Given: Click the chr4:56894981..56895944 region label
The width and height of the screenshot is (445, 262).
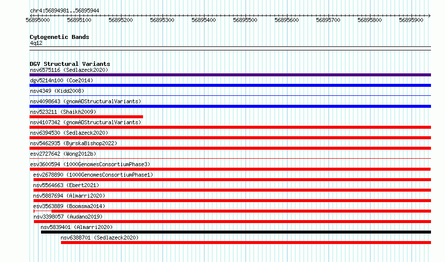Looking at the screenshot, I should coord(64,11).
